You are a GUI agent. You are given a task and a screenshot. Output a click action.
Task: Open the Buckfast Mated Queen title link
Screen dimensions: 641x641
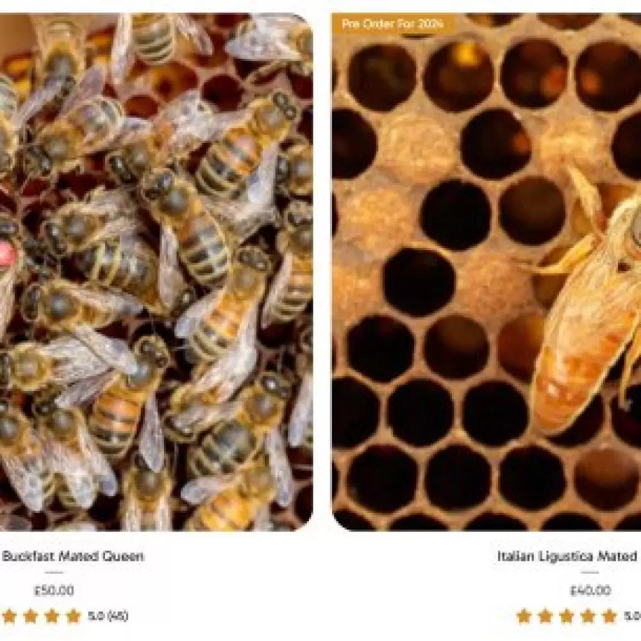73,556
